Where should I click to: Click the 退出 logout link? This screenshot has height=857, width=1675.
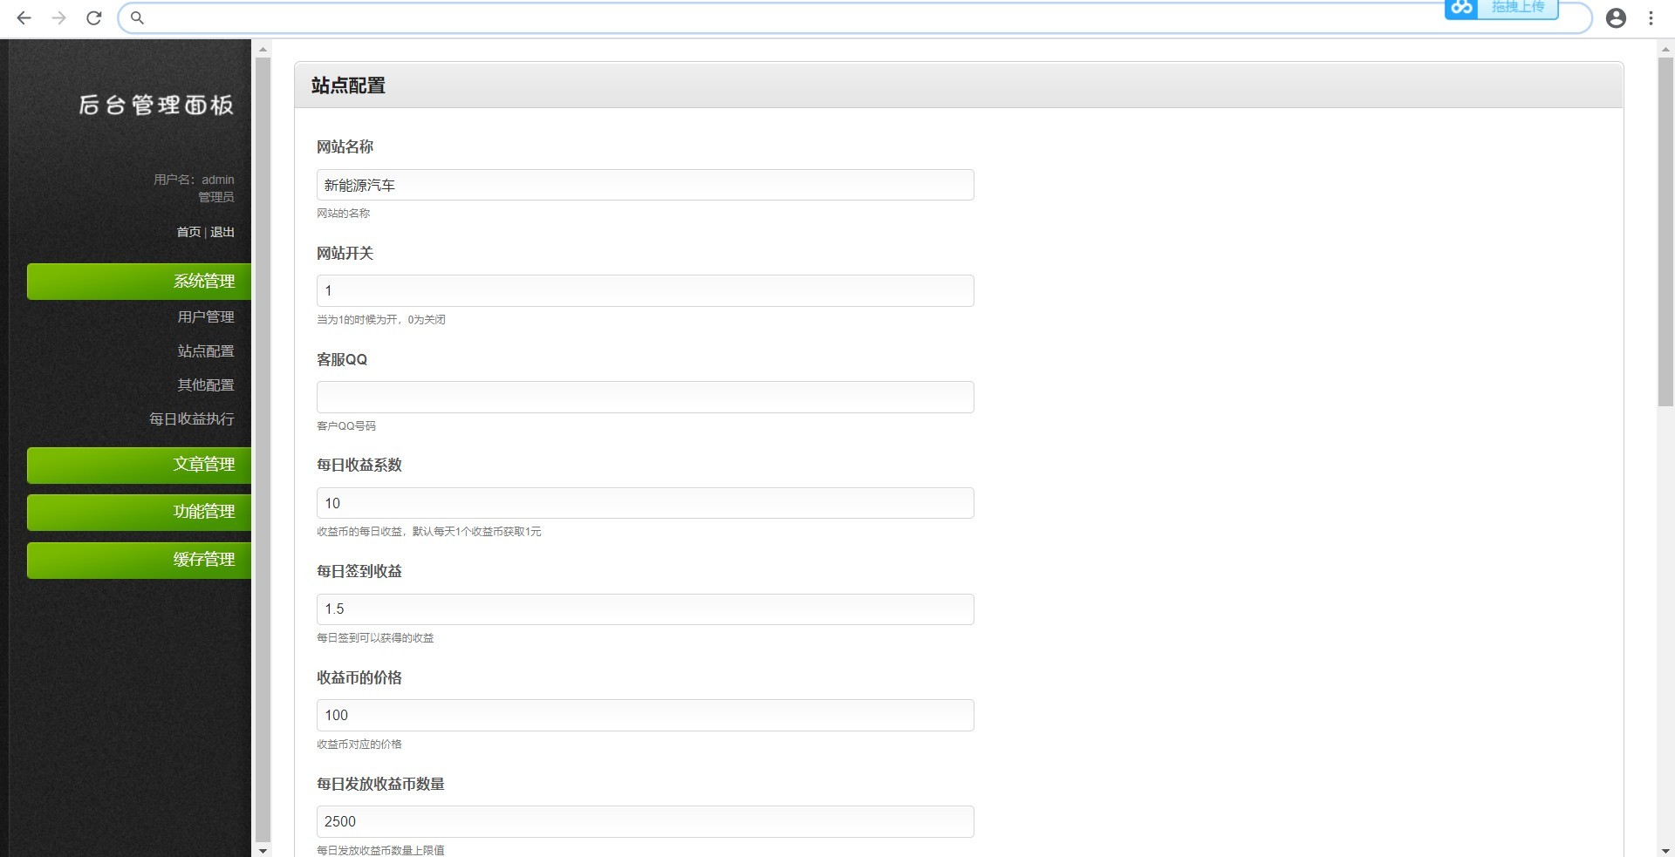222,232
